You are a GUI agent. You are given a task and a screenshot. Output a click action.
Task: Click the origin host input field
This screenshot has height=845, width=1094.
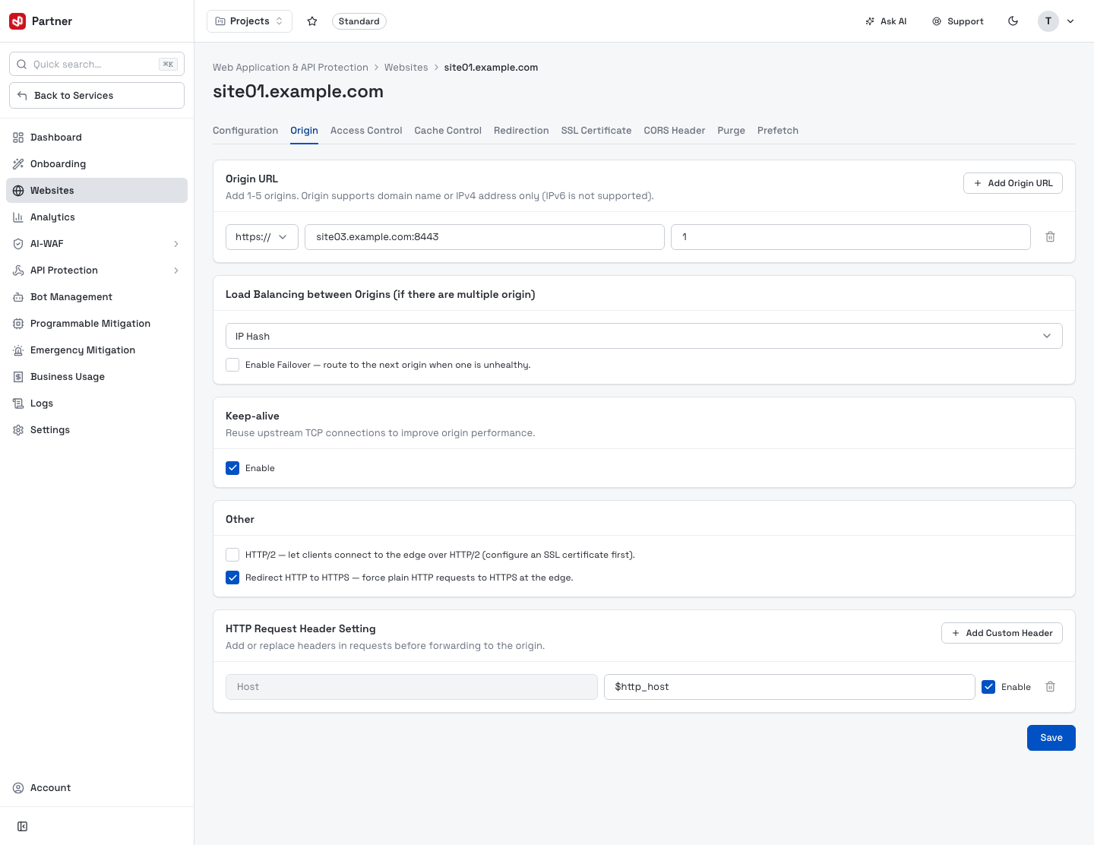point(485,237)
